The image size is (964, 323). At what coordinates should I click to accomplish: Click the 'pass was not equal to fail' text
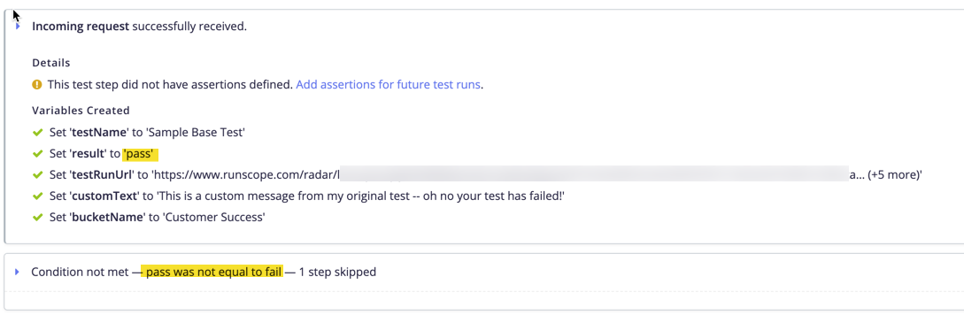[213, 272]
